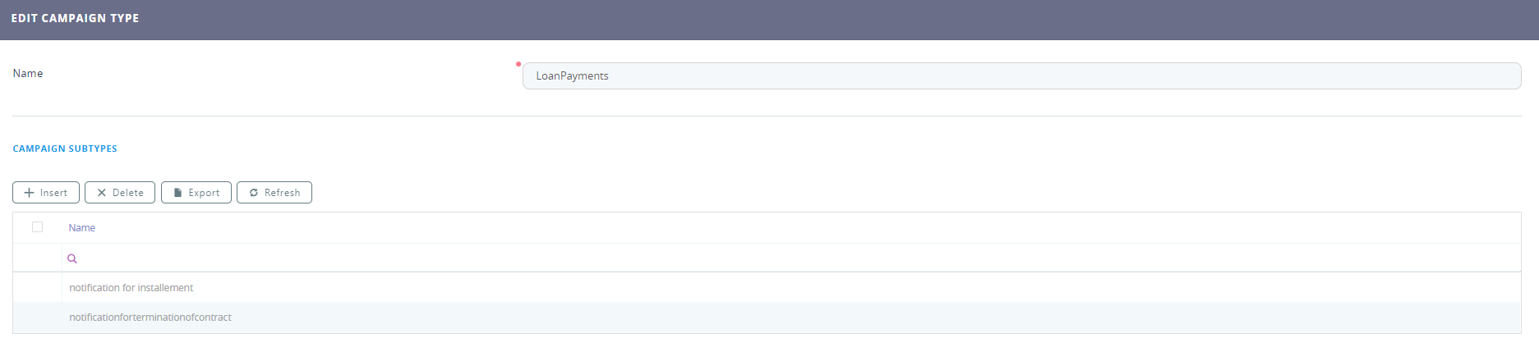1539x361 pixels.
Task: Sort by the Name column header
Action: [82, 228]
